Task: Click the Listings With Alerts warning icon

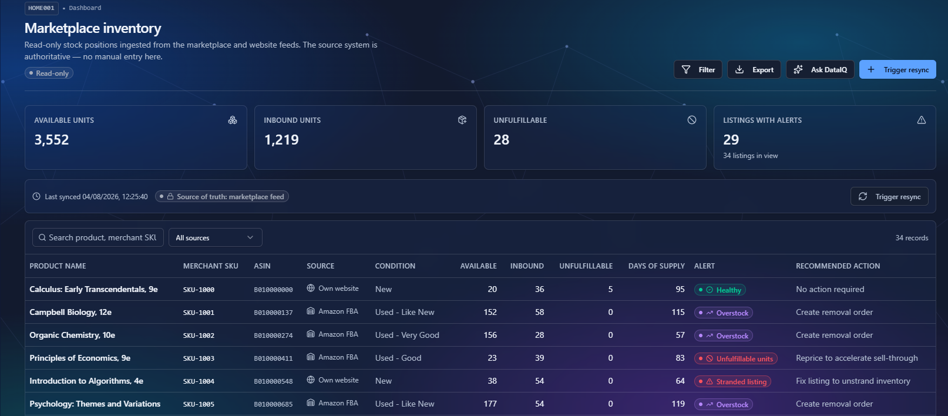Action: (922, 120)
